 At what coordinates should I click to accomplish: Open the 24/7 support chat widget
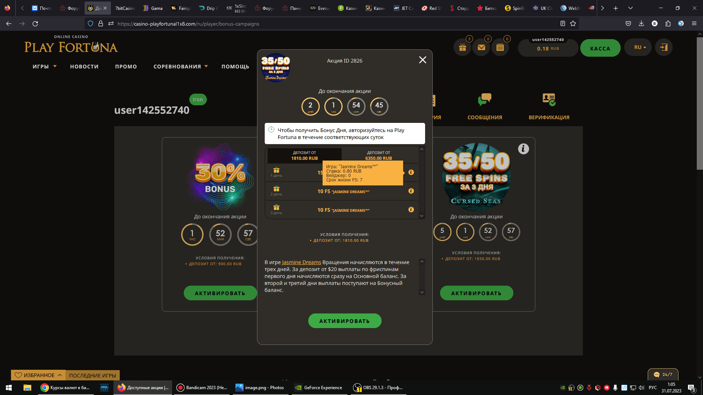click(663, 374)
